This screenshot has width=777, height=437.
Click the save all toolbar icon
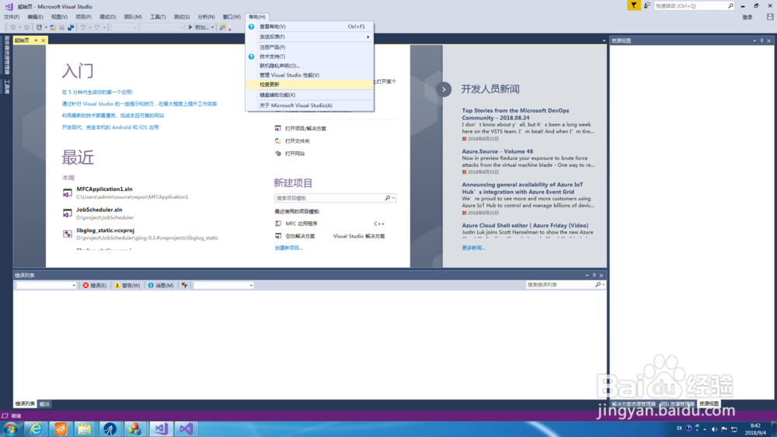pos(71,27)
